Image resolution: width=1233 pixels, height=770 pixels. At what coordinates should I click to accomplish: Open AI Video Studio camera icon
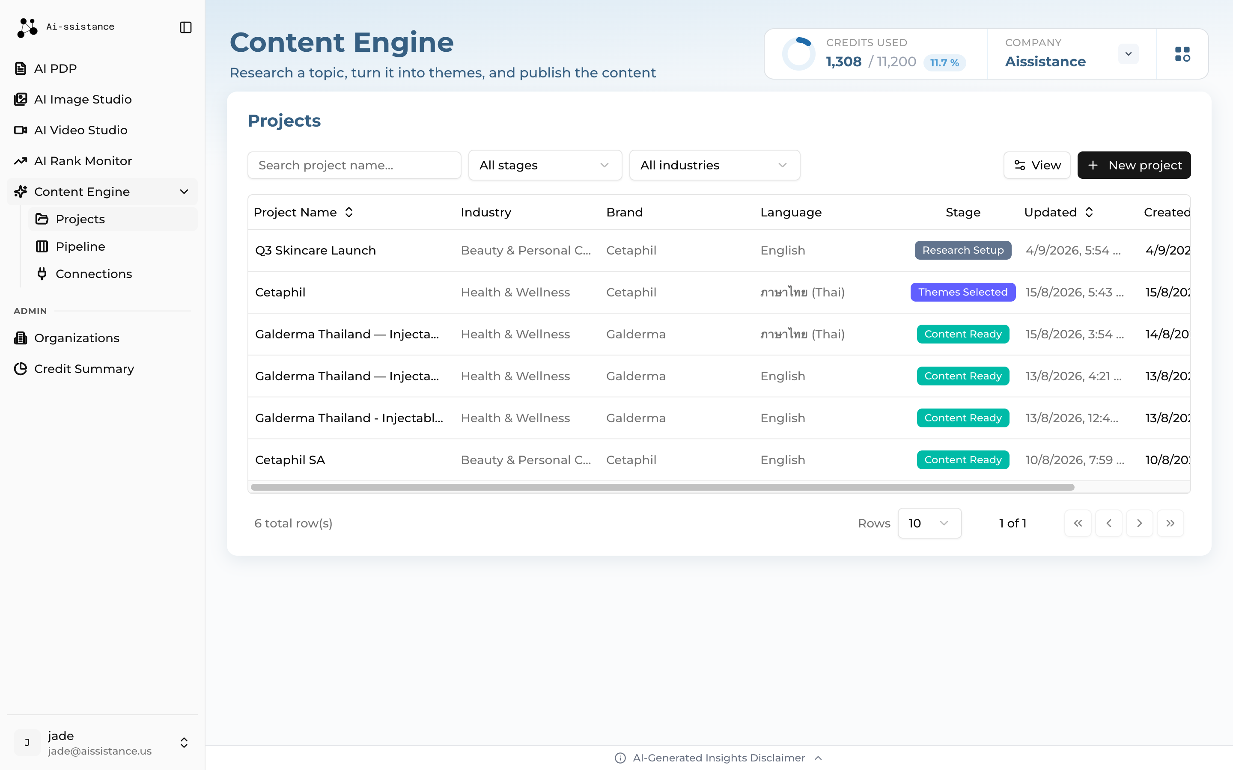pyautogui.click(x=21, y=130)
